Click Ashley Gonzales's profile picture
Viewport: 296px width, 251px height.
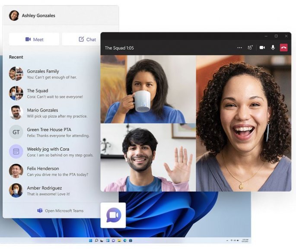[x=14, y=16]
